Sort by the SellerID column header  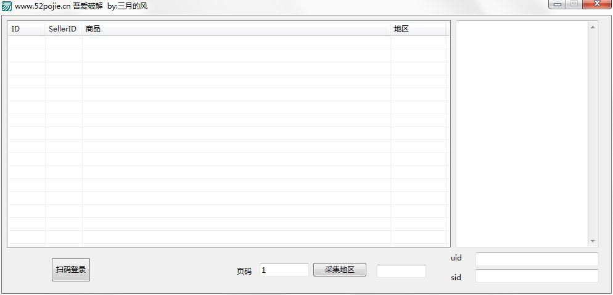pos(64,28)
